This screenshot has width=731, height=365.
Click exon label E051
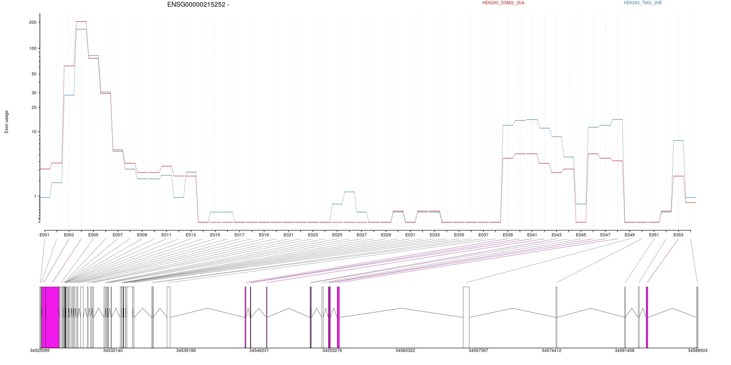coord(654,235)
